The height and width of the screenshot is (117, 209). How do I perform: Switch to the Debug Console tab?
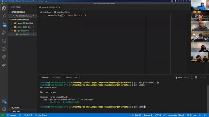(x=72, y=77)
